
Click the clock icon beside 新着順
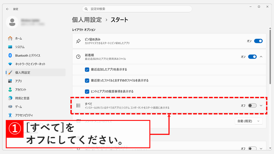tap(78, 57)
